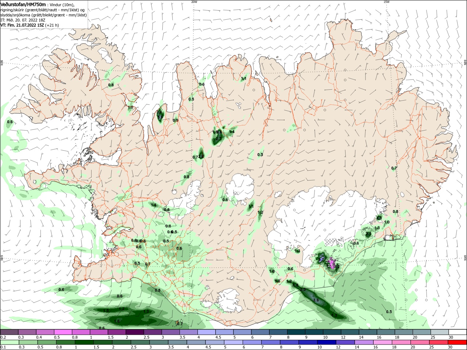The width and height of the screenshot is (467, 350).
Task: Click the 'rigning/skúrir' legend description line
Action: click(x=43, y=10)
